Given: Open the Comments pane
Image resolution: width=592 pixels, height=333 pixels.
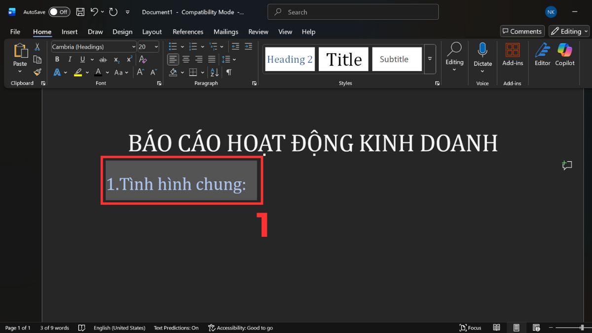Looking at the screenshot, I should point(522,31).
